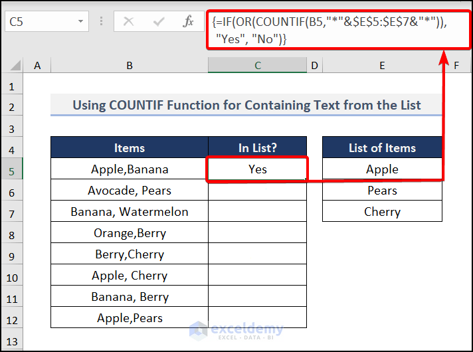Click the formula bar three-dot resize handle
The width and height of the screenshot is (473, 352).
click(x=102, y=21)
